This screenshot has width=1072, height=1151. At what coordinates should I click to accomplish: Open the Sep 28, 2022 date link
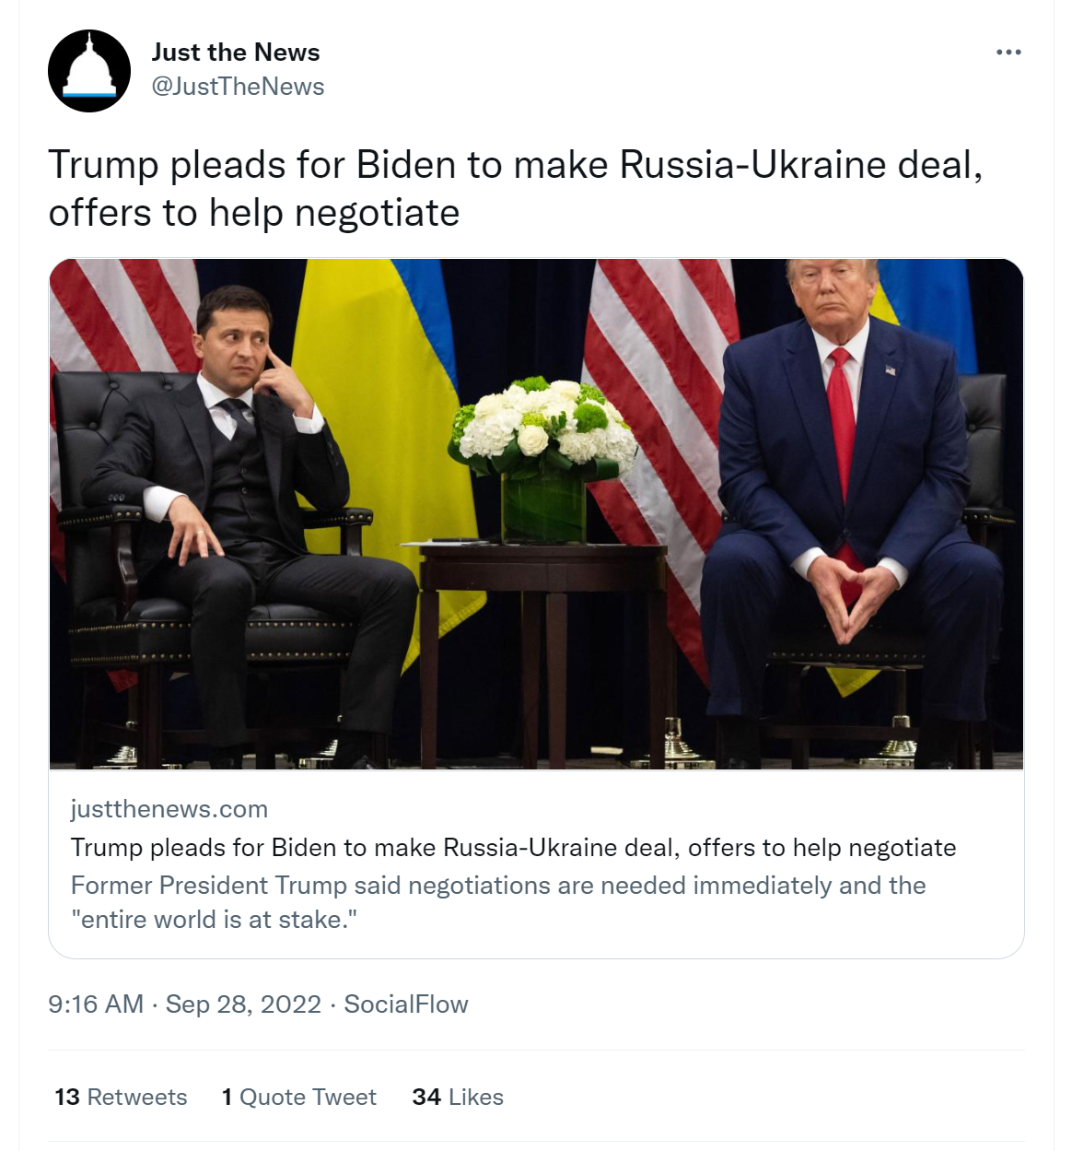tap(243, 1004)
